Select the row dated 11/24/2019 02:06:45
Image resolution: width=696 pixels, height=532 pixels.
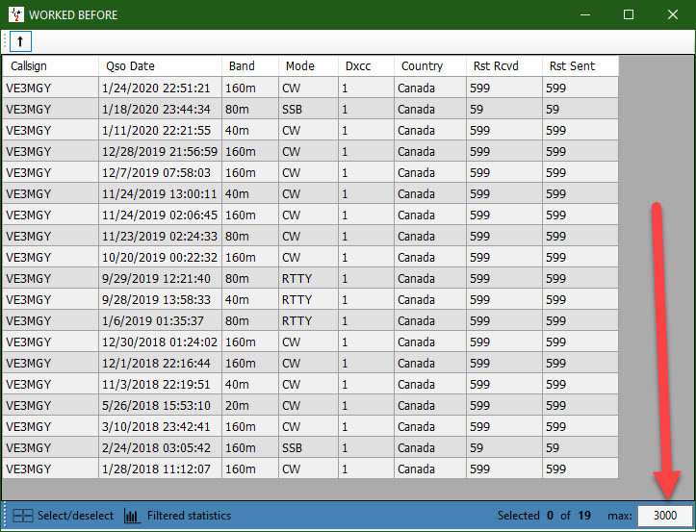(x=310, y=215)
